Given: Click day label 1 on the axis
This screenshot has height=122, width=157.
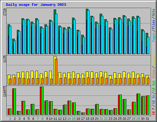Looking at the screenshot, I should [10, 119].
